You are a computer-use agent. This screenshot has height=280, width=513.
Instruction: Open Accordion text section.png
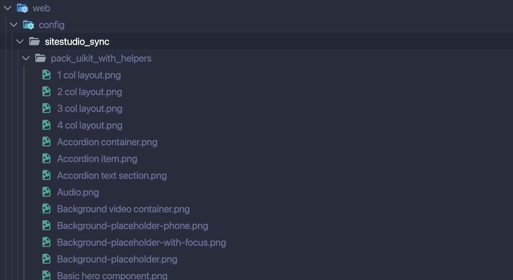pos(112,175)
